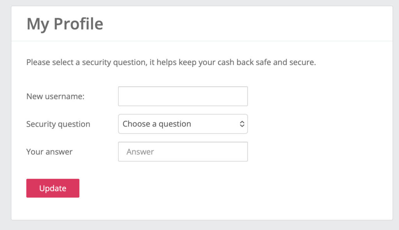Click the word "Update" on the button

click(53, 188)
